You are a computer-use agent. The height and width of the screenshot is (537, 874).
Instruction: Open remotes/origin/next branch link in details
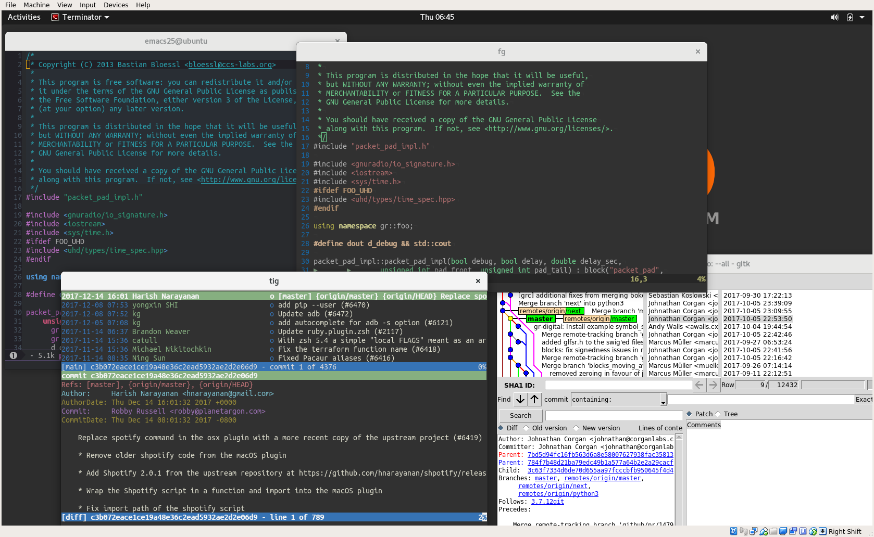(x=553, y=486)
